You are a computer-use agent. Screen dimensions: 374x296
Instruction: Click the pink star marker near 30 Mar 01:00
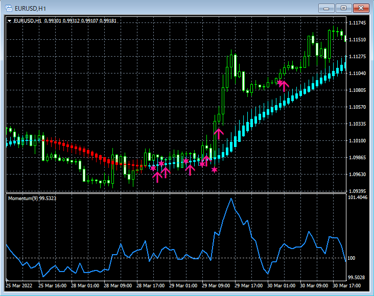[279, 83]
